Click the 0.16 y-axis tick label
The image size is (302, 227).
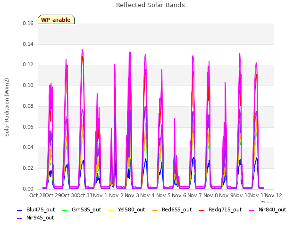[28, 23]
